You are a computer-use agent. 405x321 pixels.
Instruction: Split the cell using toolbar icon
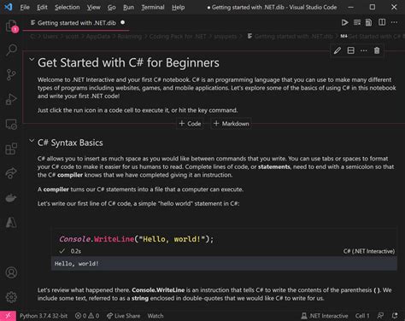pyautogui.click(x=351, y=50)
